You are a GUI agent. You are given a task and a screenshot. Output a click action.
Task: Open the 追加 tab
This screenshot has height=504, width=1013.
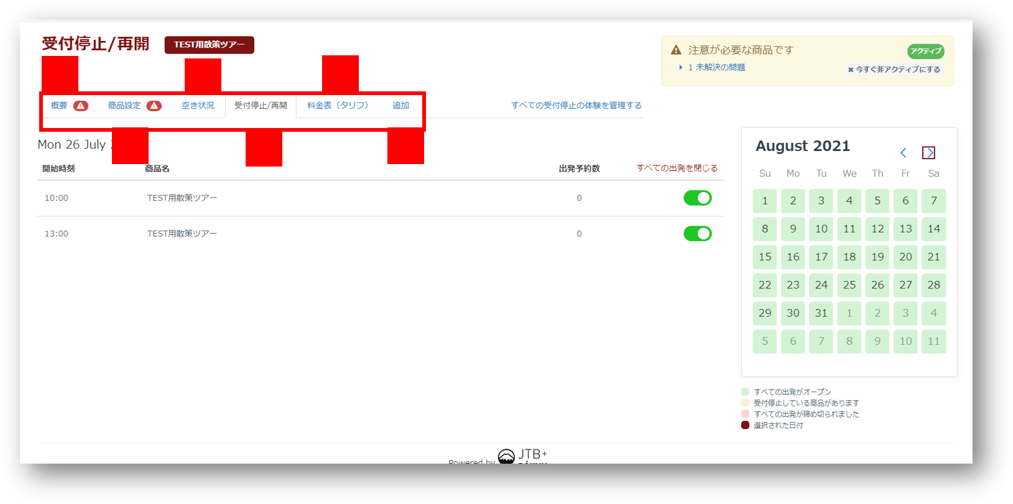pos(400,106)
